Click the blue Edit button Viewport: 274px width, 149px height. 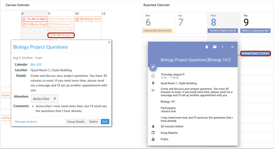[x=105, y=122]
